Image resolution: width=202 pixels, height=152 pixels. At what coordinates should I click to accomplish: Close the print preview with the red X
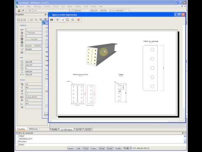click(79, 20)
